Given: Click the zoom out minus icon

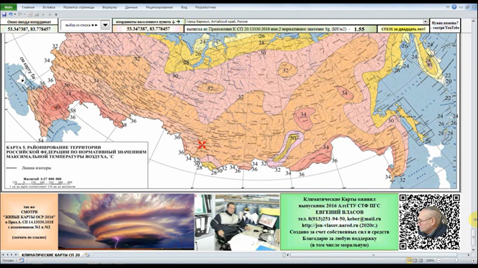Looking at the screenshot, I should tap(438, 261).
